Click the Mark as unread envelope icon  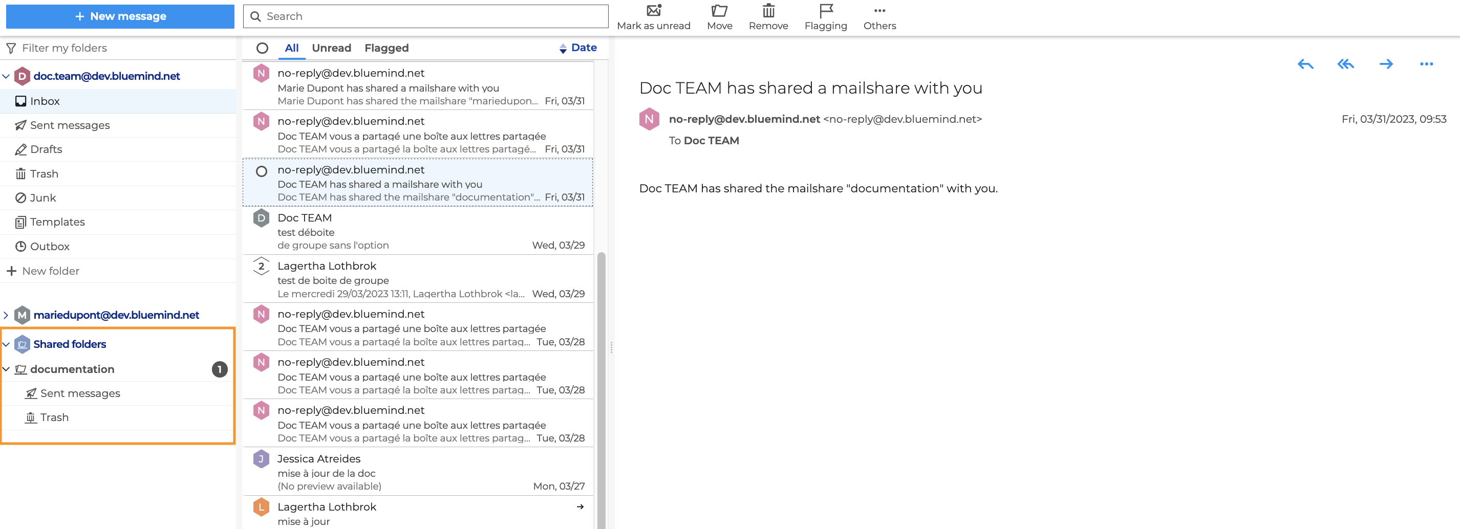pyautogui.click(x=654, y=11)
